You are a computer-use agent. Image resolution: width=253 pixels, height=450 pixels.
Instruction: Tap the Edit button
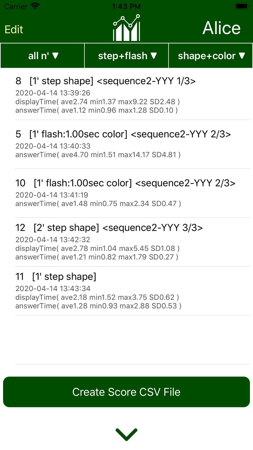click(x=14, y=29)
